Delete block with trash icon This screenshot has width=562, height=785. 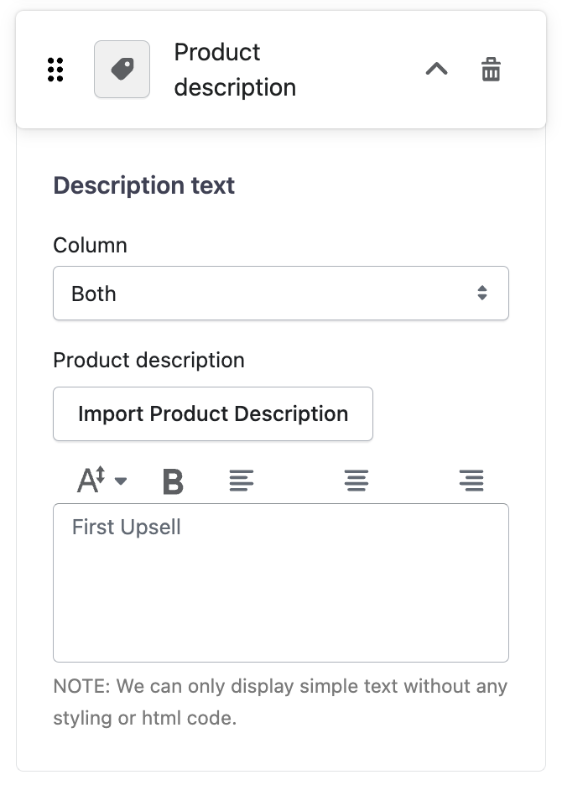click(x=491, y=70)
